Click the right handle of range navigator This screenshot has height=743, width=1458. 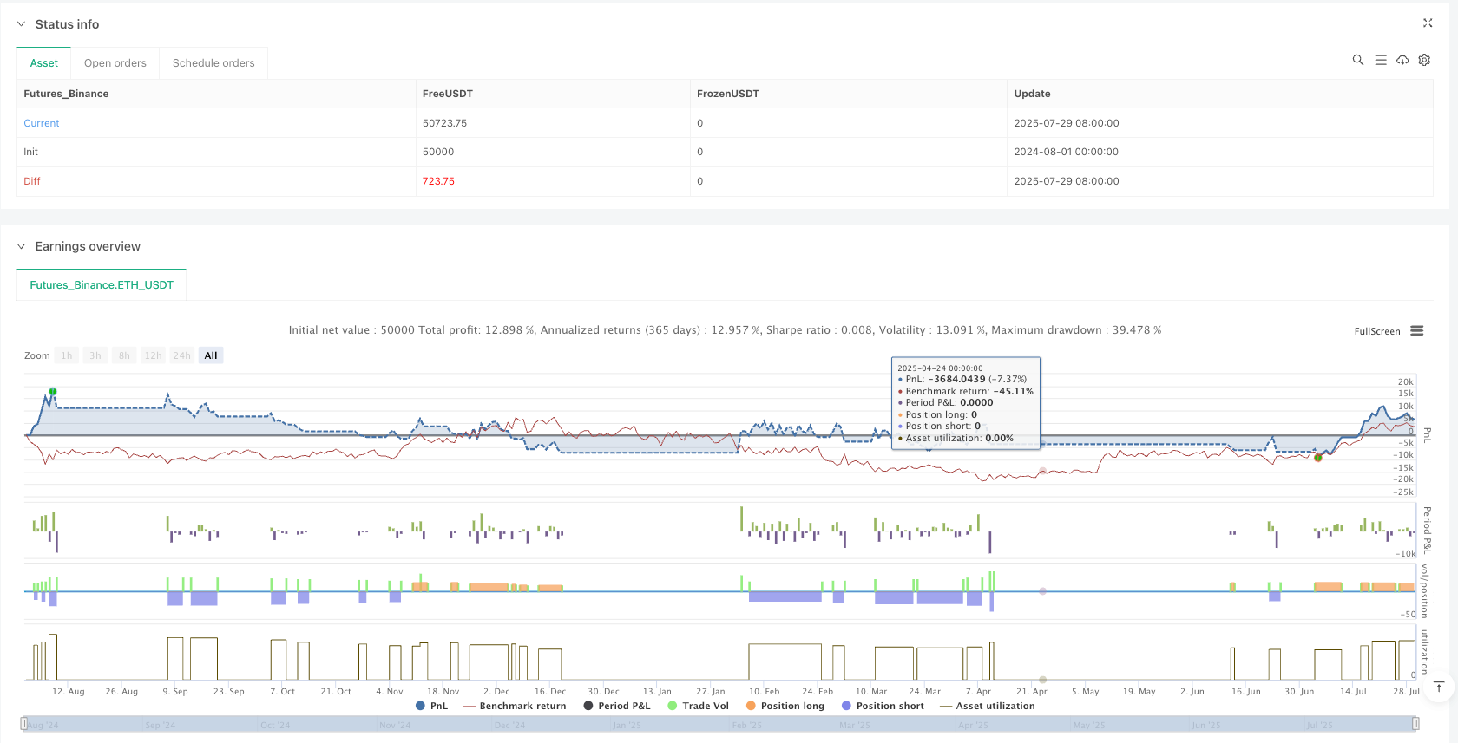tap(1415, 723)
